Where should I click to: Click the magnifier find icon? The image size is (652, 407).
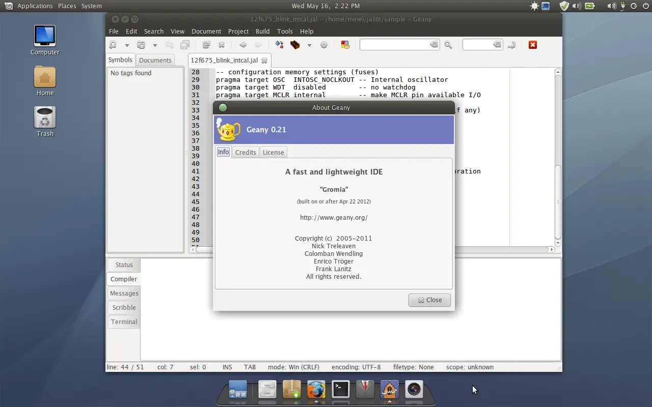(448, 45)
